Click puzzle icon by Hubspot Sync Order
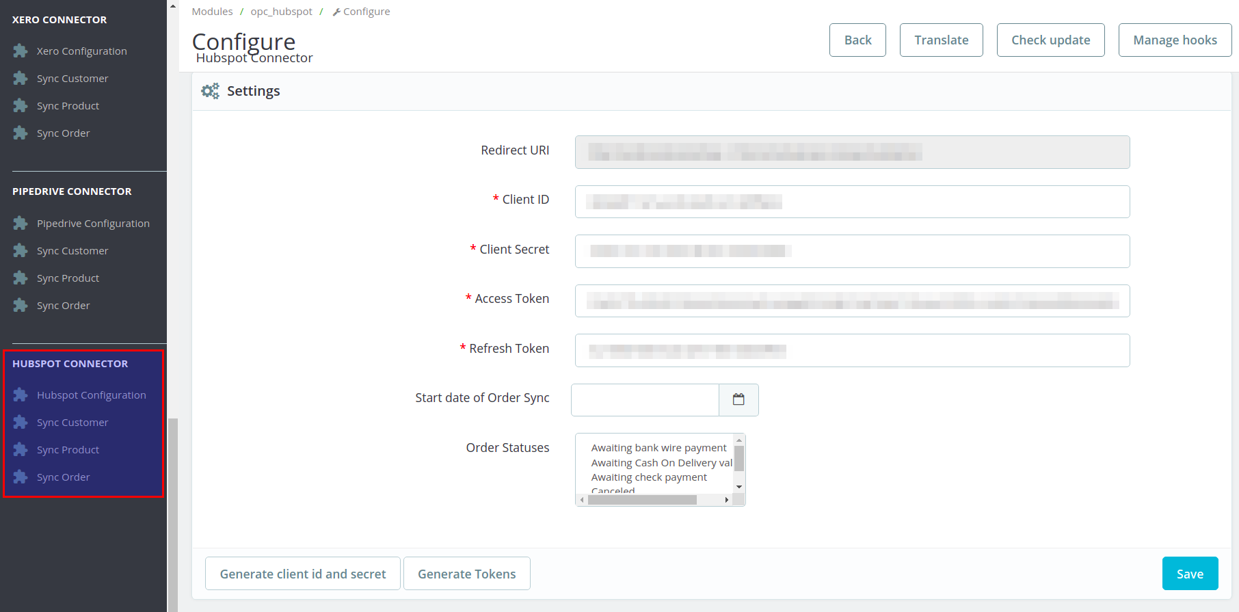1239x612 pixels. point(21,477)
